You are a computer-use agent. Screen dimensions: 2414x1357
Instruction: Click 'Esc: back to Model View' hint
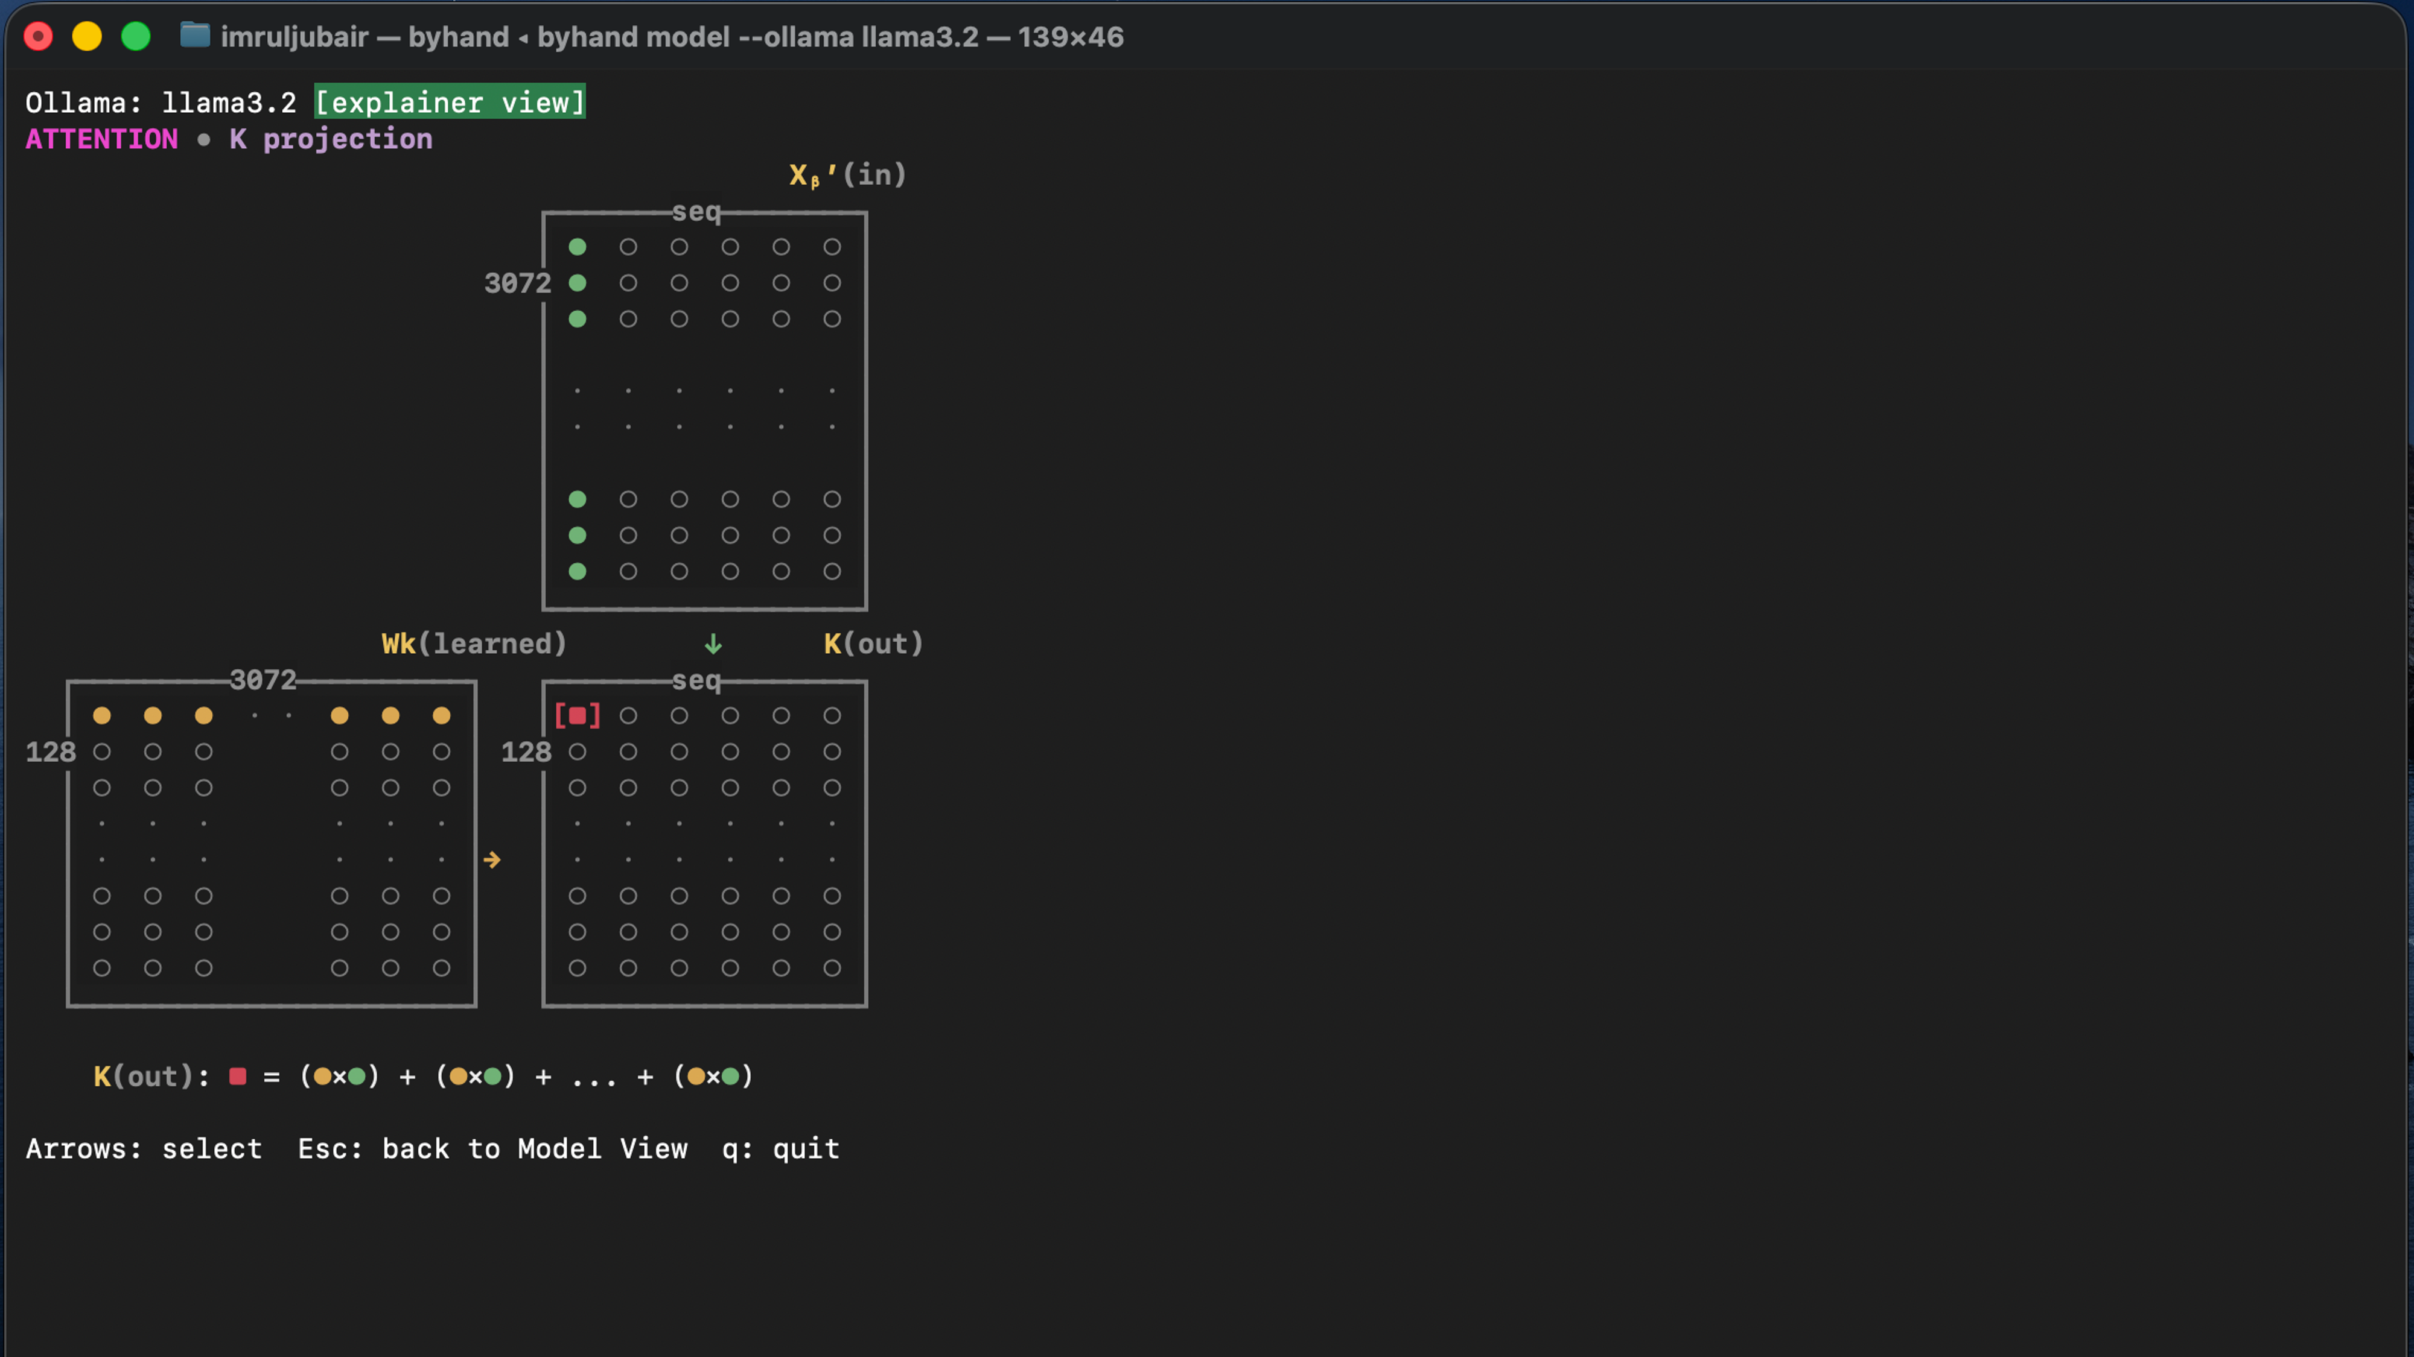(x=493, y=1149)
